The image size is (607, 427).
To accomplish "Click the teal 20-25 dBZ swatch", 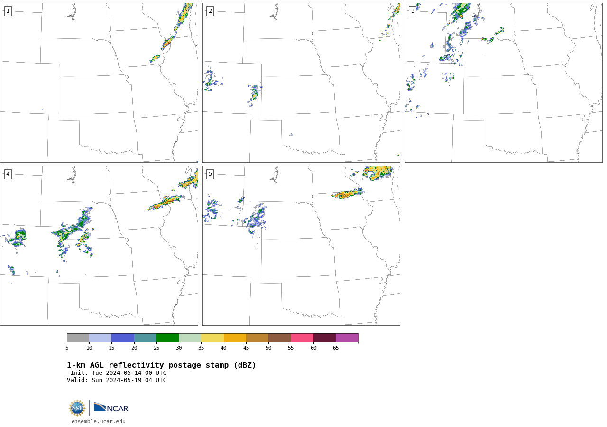I will coord(145,338).
